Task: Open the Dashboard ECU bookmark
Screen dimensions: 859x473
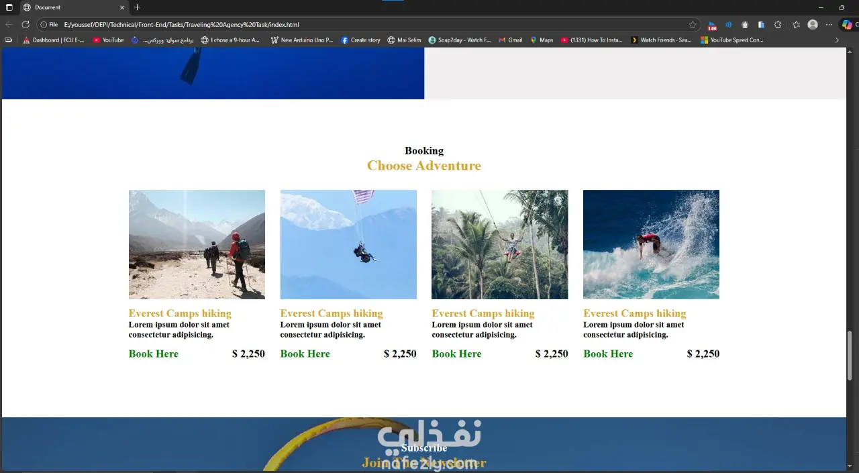Action: pos(54,40)
